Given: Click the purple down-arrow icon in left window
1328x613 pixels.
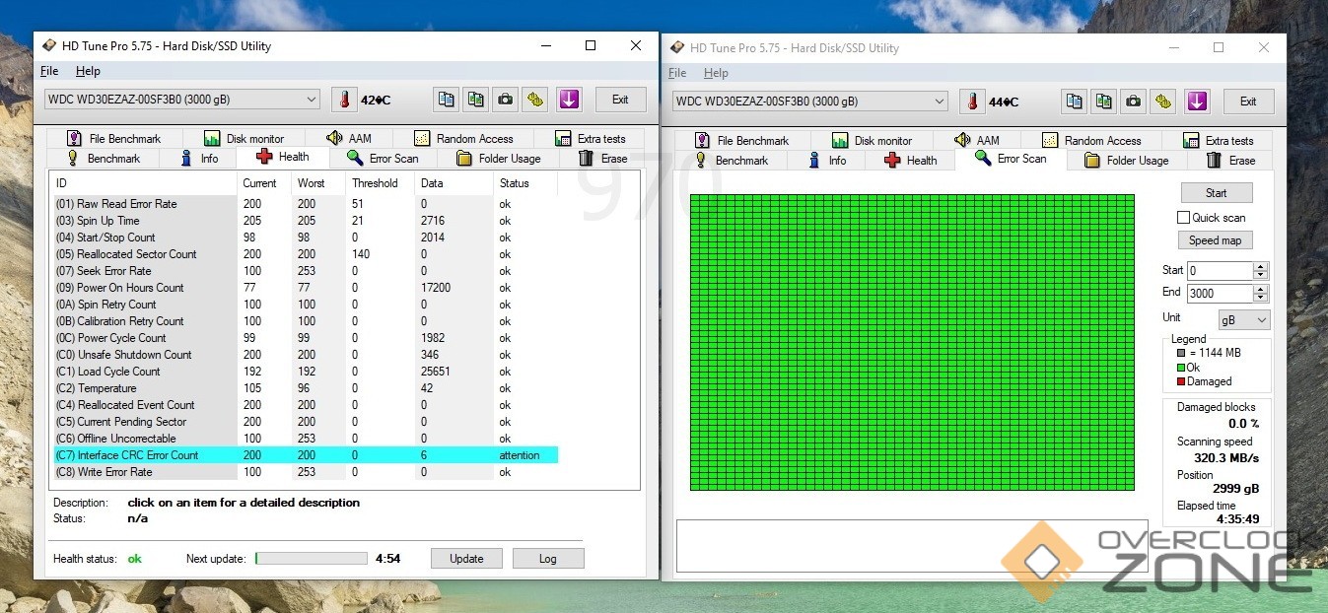Looking at the screenshot, I should coord(569,100).
